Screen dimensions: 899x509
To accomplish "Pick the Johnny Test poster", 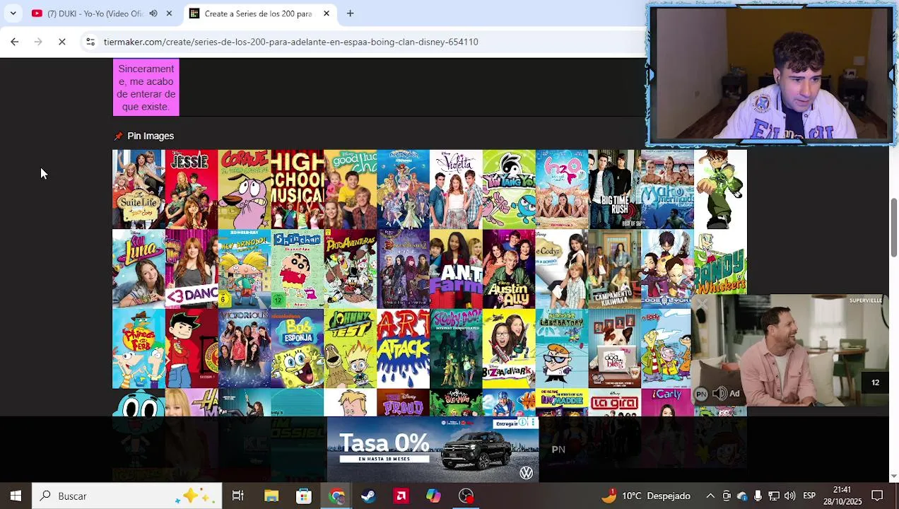I will tap(351, 349).
